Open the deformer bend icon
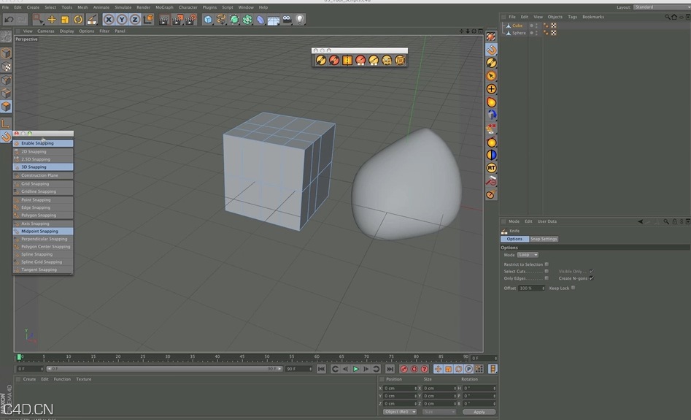Viewport: 691px width, 420px height. (x=260, y=20)
